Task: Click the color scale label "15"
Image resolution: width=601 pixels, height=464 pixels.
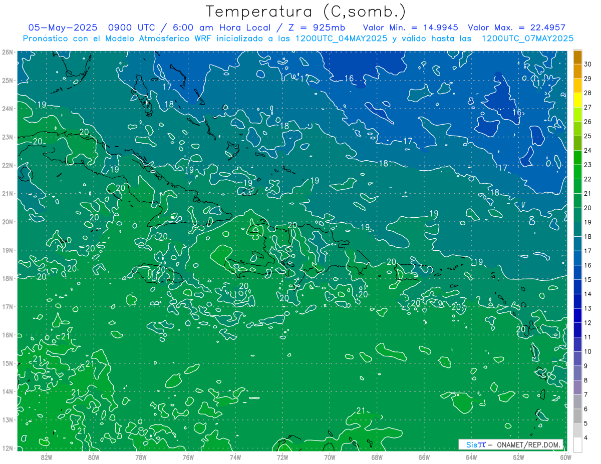Action: click(x=588, y=280)
